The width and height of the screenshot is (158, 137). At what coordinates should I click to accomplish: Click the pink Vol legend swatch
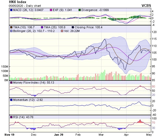click(62, 31)
